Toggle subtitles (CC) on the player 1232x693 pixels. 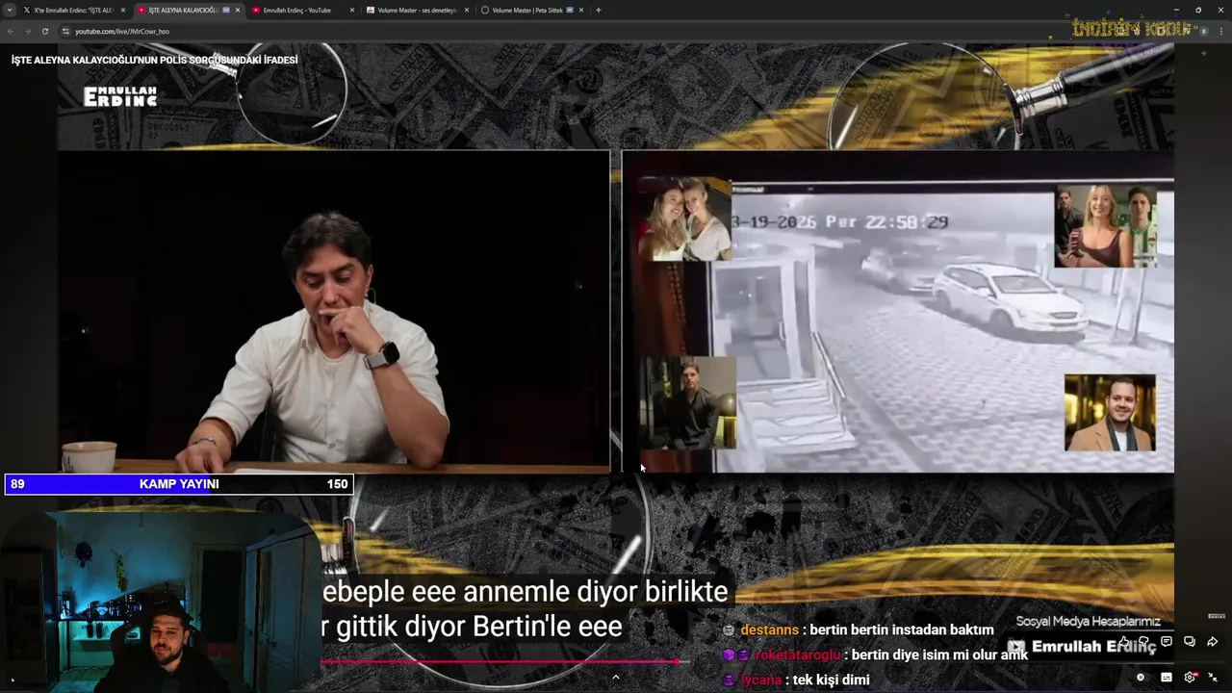[1167, 678]
